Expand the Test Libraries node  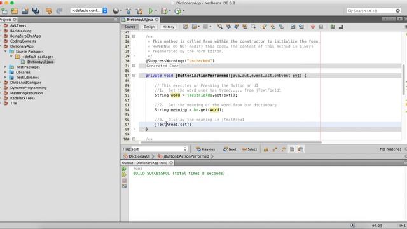(x=6, y=78)
